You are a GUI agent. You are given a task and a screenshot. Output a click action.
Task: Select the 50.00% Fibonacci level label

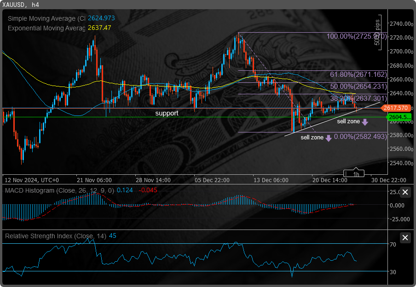pyautogui.click(x=358, y=86)
